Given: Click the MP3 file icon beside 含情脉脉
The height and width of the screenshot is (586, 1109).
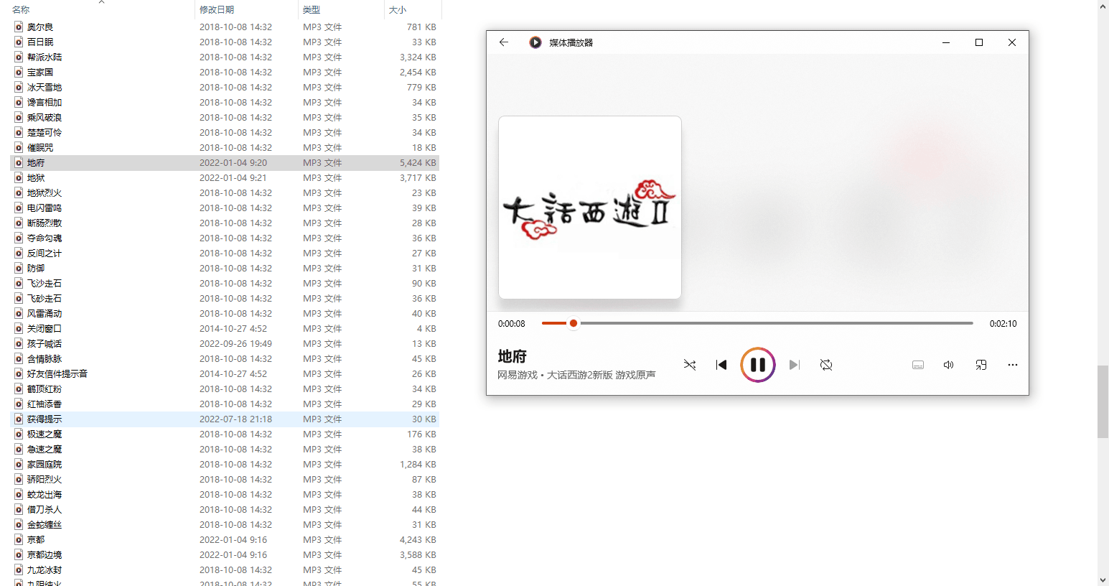Looking at the screenshot, I should (x=19, y=359).
